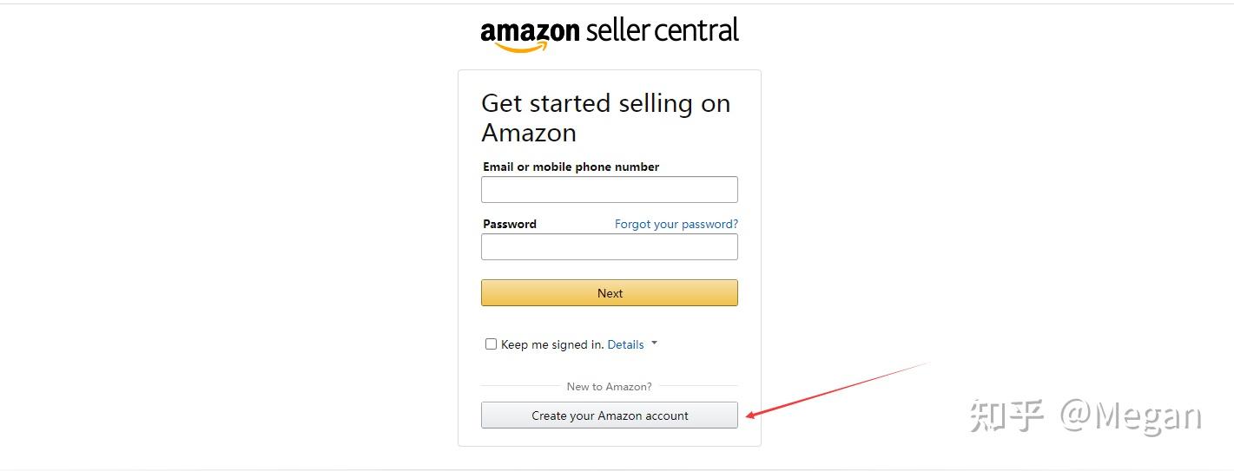Viewport: 1234px width, 471px height.
Task: Click the orange Amazon smile arrow
Action: coord(521,48)
